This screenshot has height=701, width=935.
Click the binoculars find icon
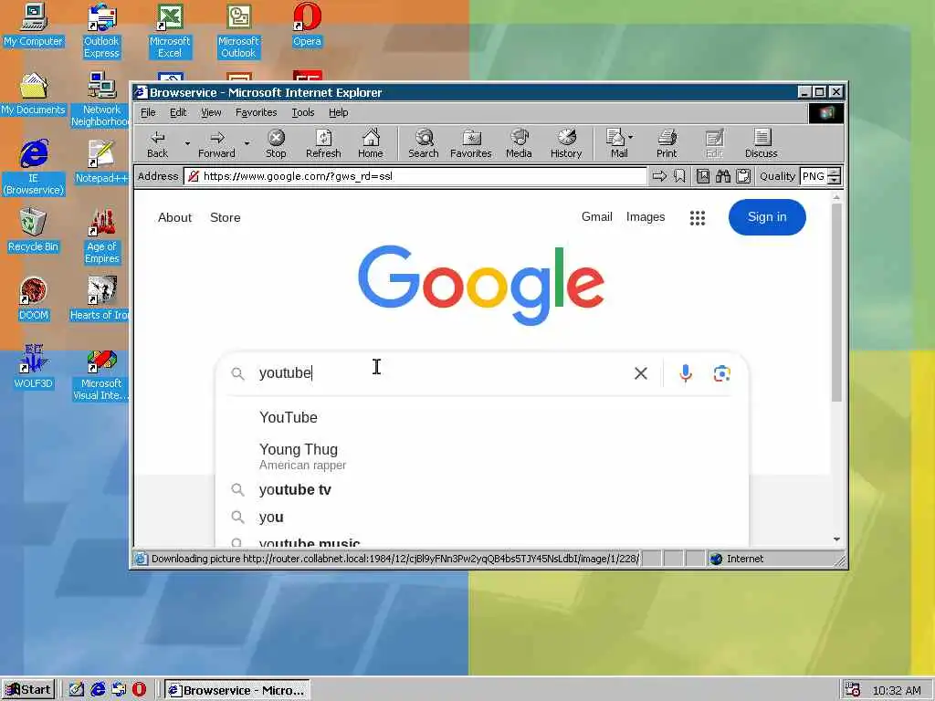click(x=723, y=176)
